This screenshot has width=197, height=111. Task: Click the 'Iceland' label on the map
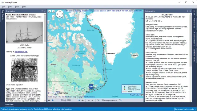(135, 55)
